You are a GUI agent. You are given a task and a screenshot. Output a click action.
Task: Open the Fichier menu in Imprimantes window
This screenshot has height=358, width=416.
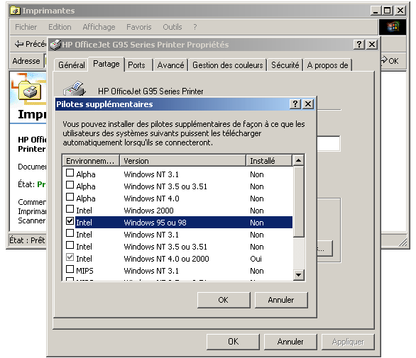(26, 27)
